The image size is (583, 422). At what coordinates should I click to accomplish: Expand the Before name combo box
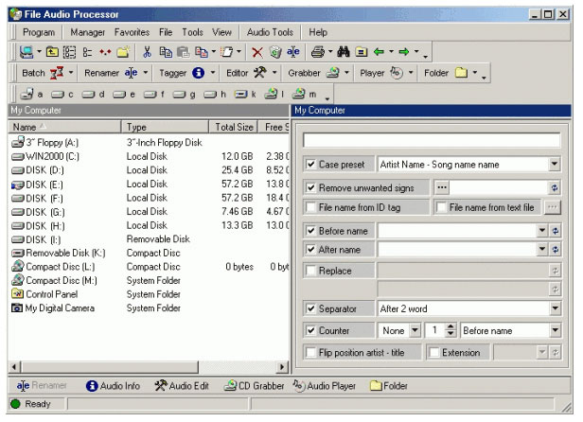[x=542, y=231]
